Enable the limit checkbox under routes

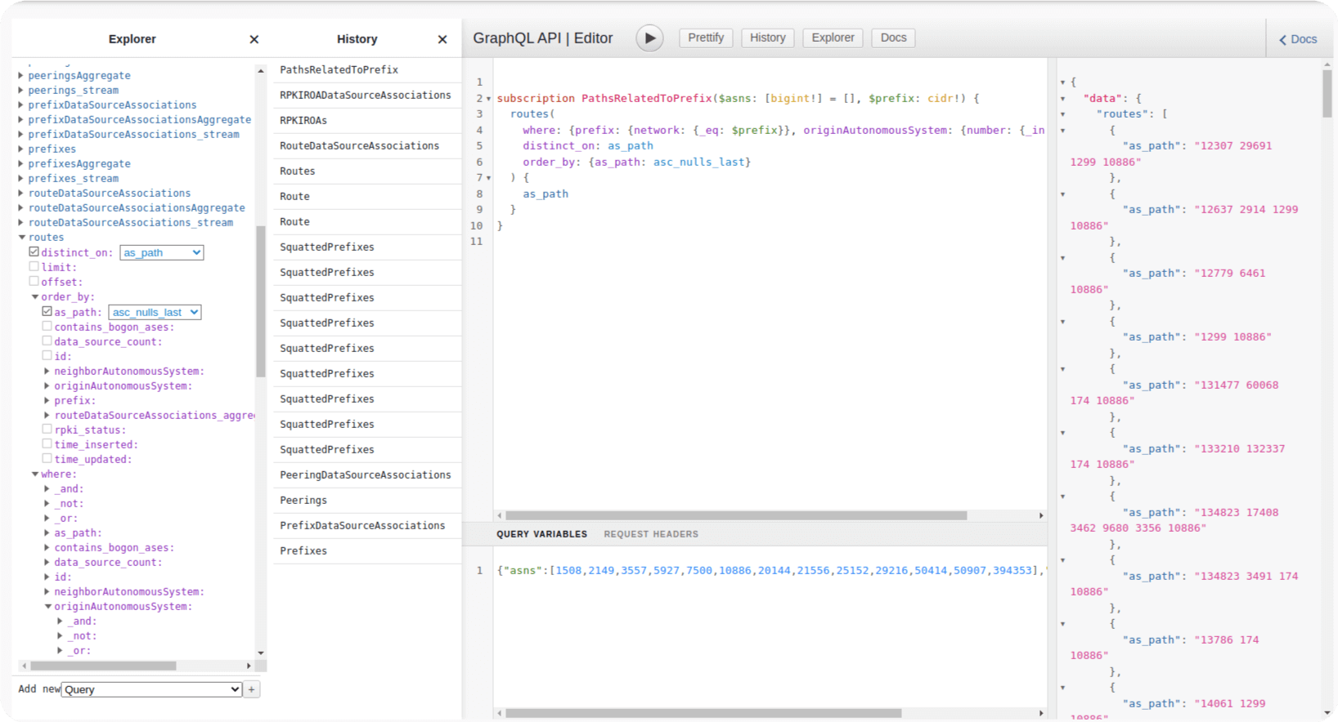[34, 266]
